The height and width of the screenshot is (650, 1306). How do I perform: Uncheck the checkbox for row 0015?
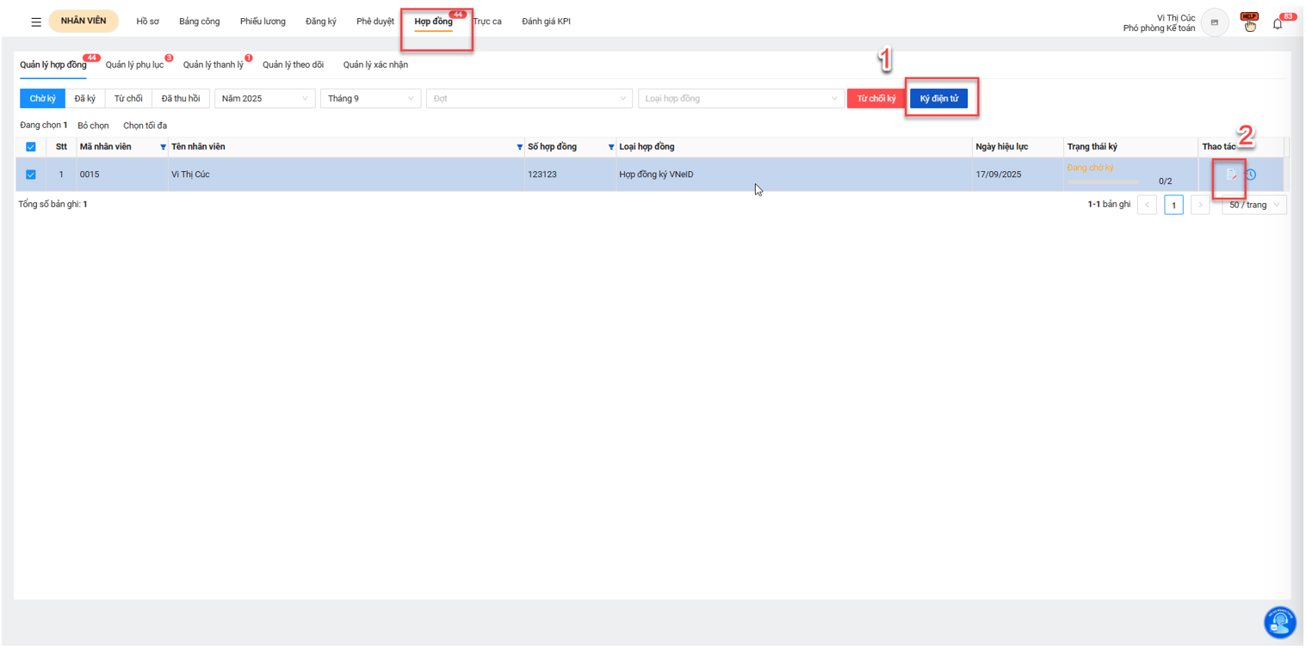tap(31, 175)
